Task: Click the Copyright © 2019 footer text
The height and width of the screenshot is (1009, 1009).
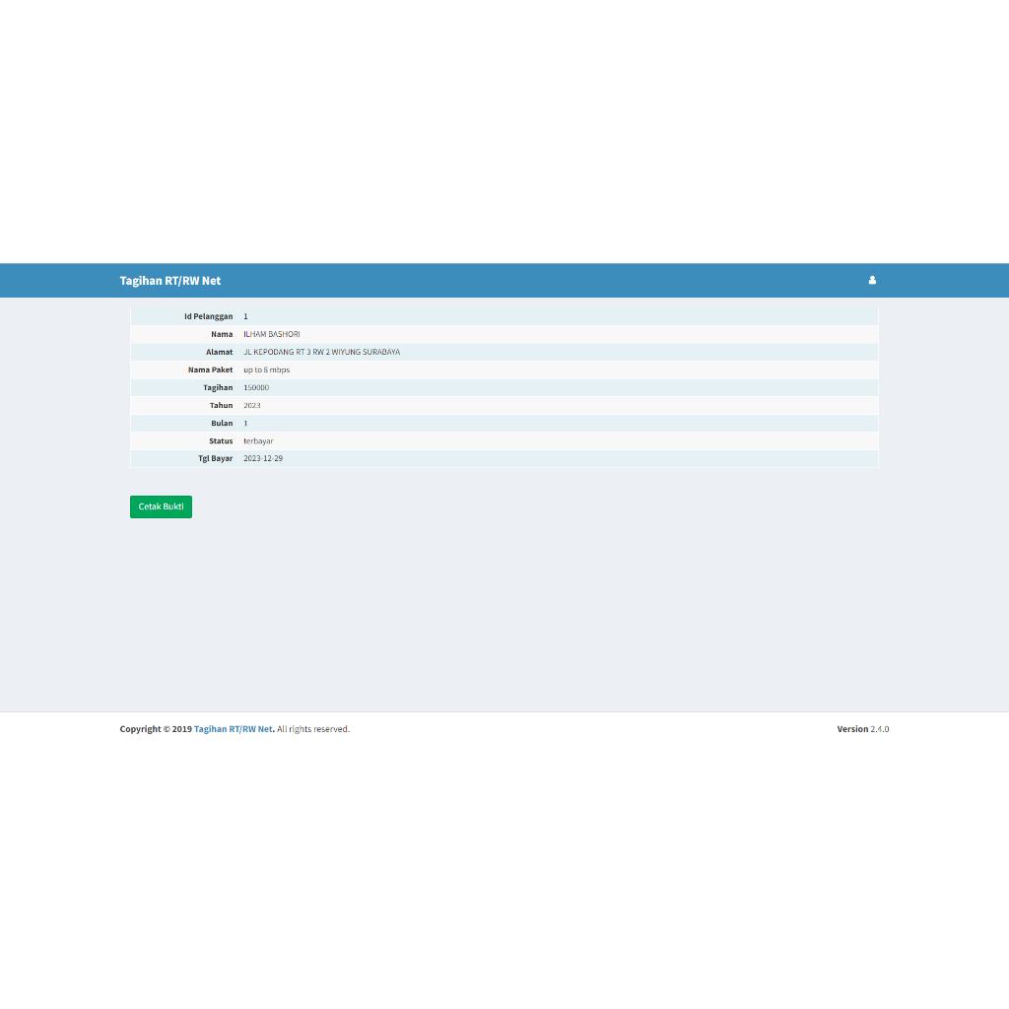Action: tap(156, 729)
